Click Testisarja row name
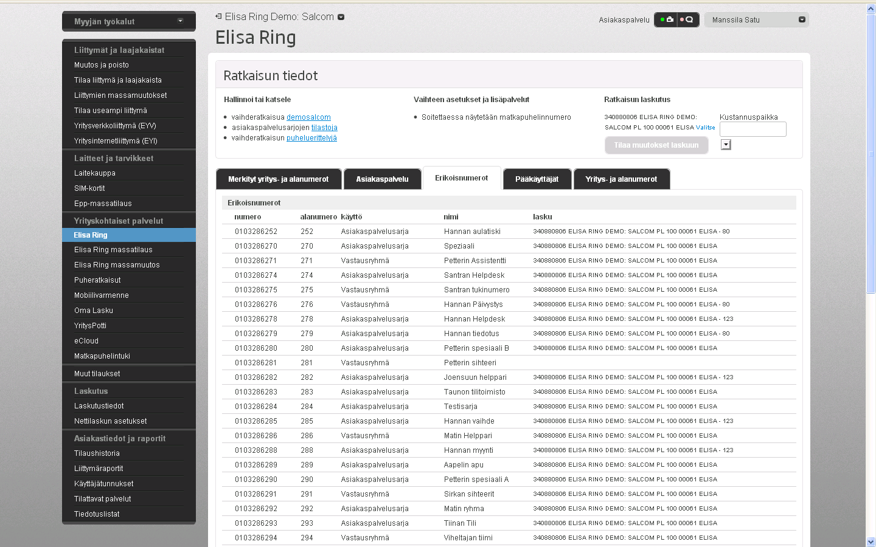The height and width of the screenshot is (547, 876). (x=461, y=407)
